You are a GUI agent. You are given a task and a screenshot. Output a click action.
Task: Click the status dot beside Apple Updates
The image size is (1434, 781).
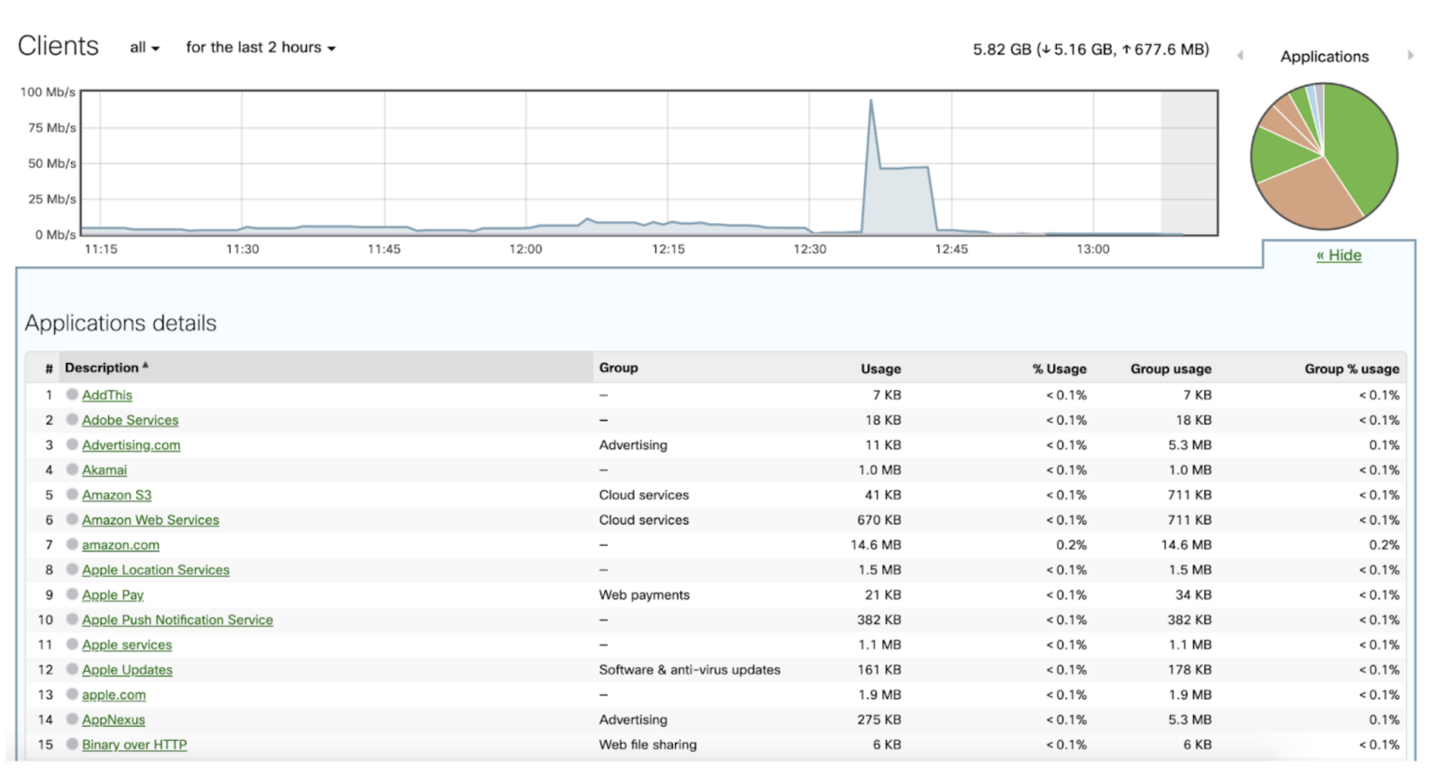(x=72, y=669)
